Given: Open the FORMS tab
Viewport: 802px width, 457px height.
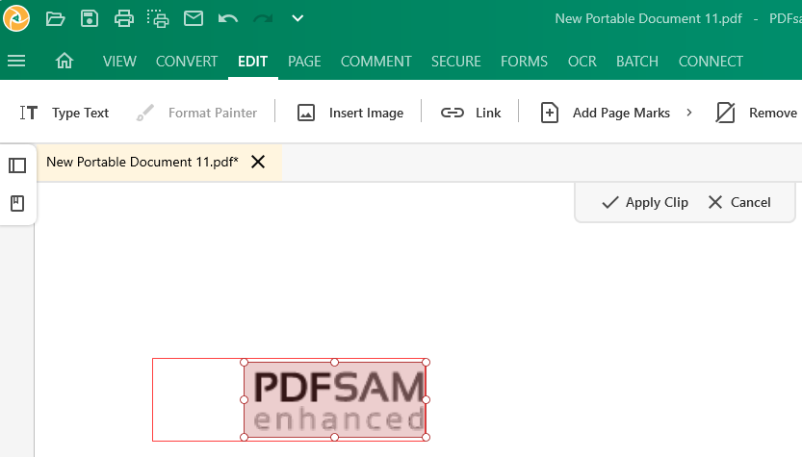Looking at the screenshot, I should point(525,62).
